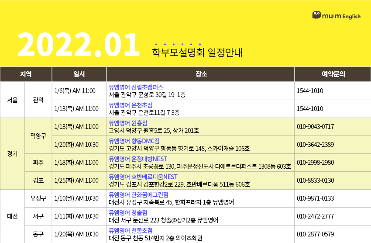Screen dimensions: 371x243
Task: Click the date 1/20(화) AM 10:30
Action: pyautogui.click(x=76, y=145)
